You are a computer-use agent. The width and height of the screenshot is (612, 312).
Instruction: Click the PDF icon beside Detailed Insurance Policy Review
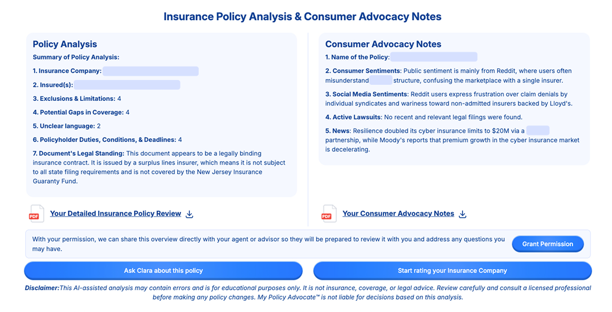coord(36,214)
